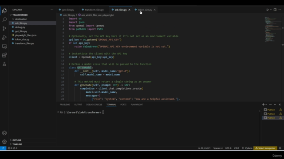The width and height of the screenshot is (284, 159).
Task: Open Run and Debug view
Action: click(4, 37)
